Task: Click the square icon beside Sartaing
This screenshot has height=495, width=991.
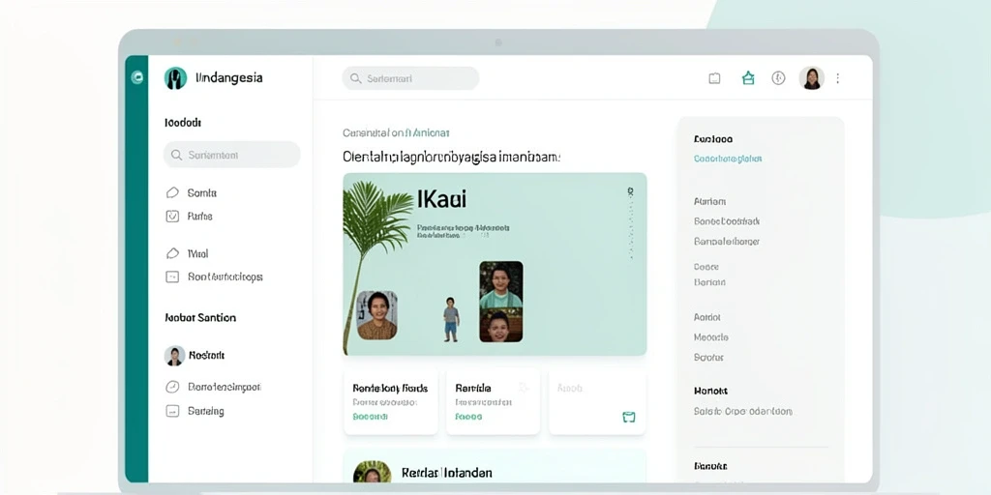Action: (x=172, y=411)
